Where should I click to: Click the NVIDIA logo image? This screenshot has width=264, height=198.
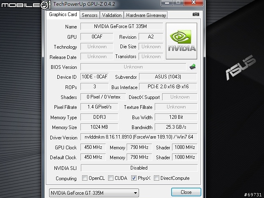tap(181, 41)
